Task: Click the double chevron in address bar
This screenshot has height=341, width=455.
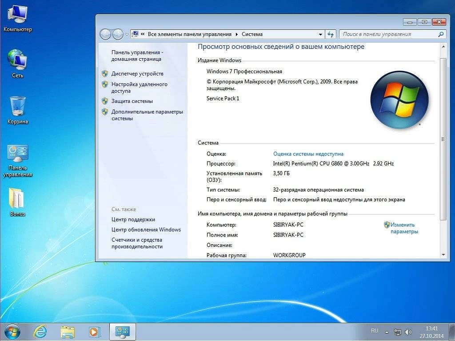Action: (143, 34)
